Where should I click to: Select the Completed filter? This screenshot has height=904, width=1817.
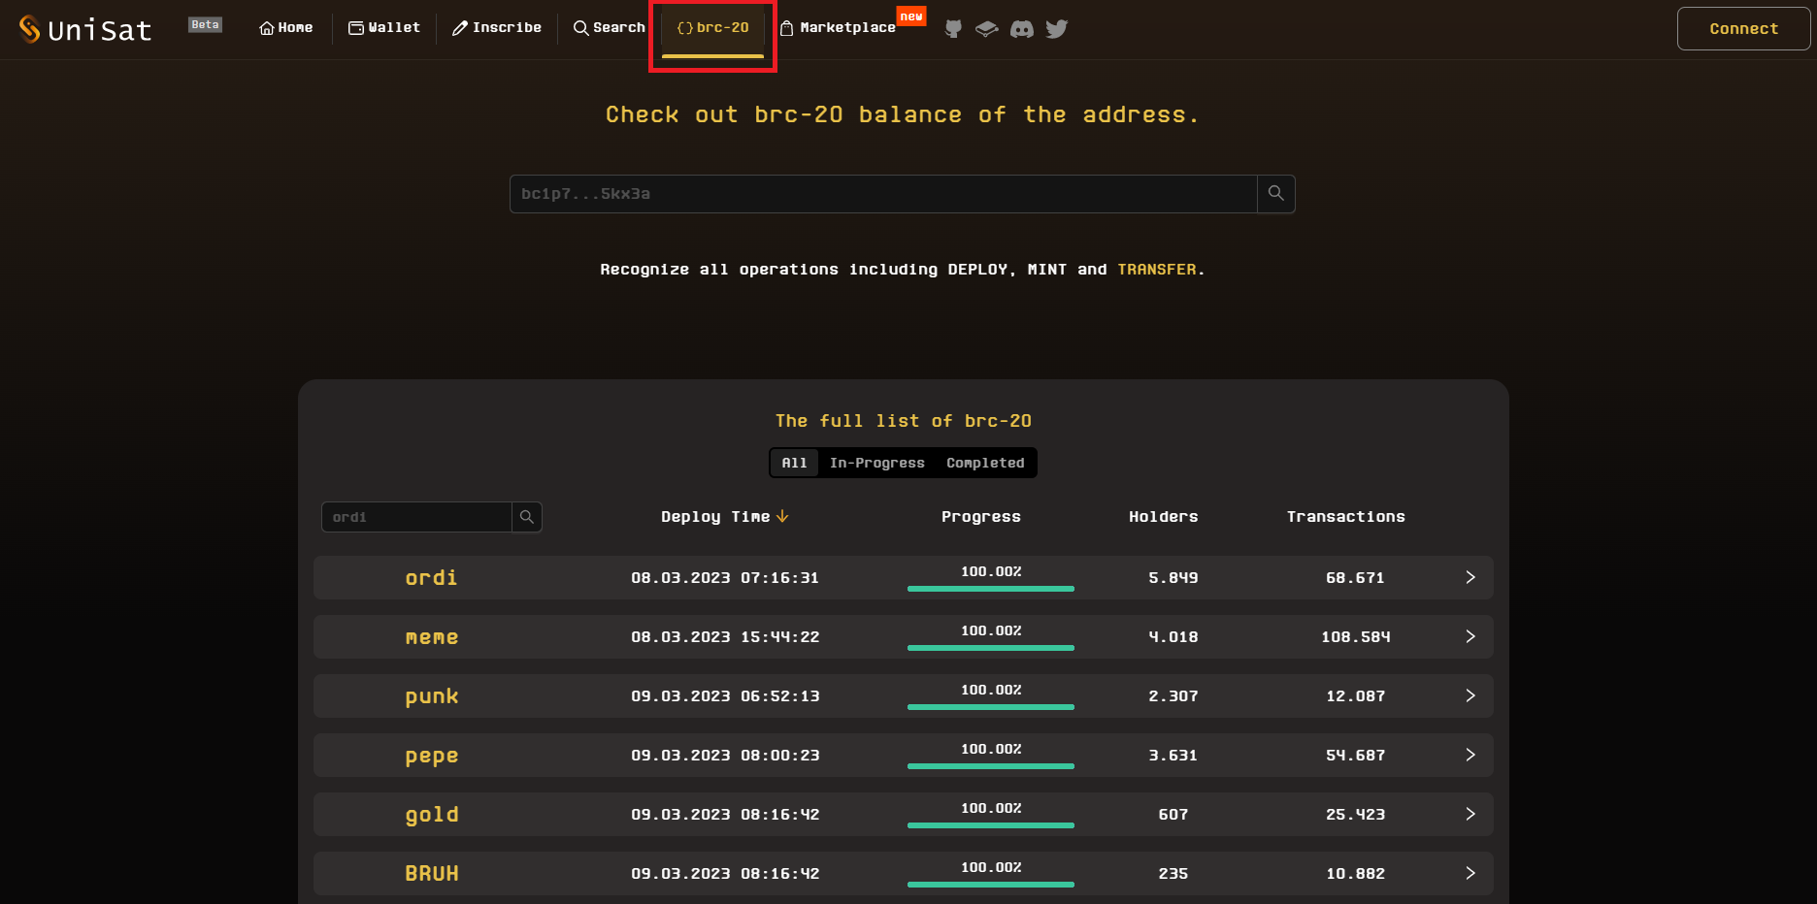click(985, 463)
